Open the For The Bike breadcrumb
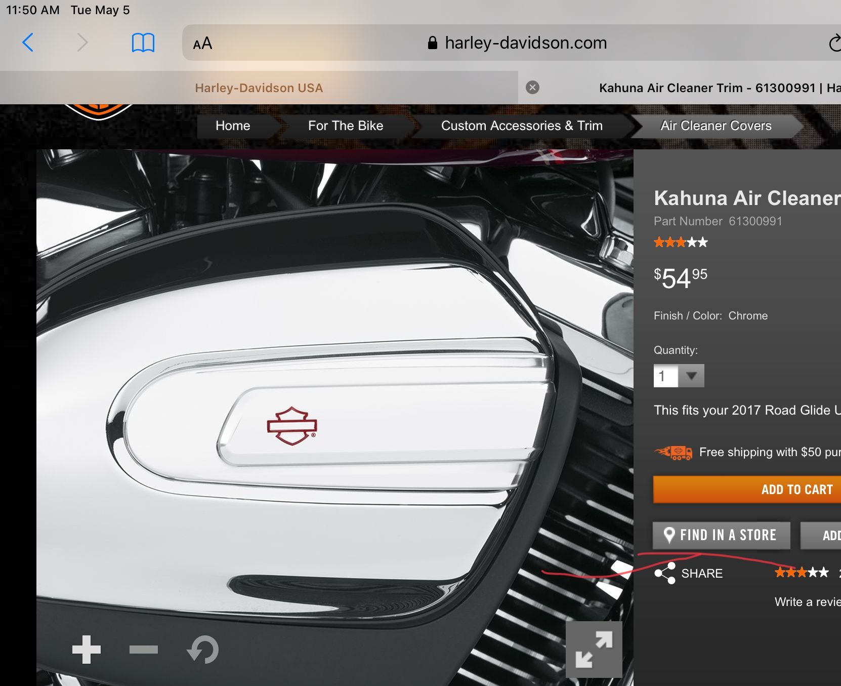The width and height of the screenshot is (841, 686). tap(346, 126)
